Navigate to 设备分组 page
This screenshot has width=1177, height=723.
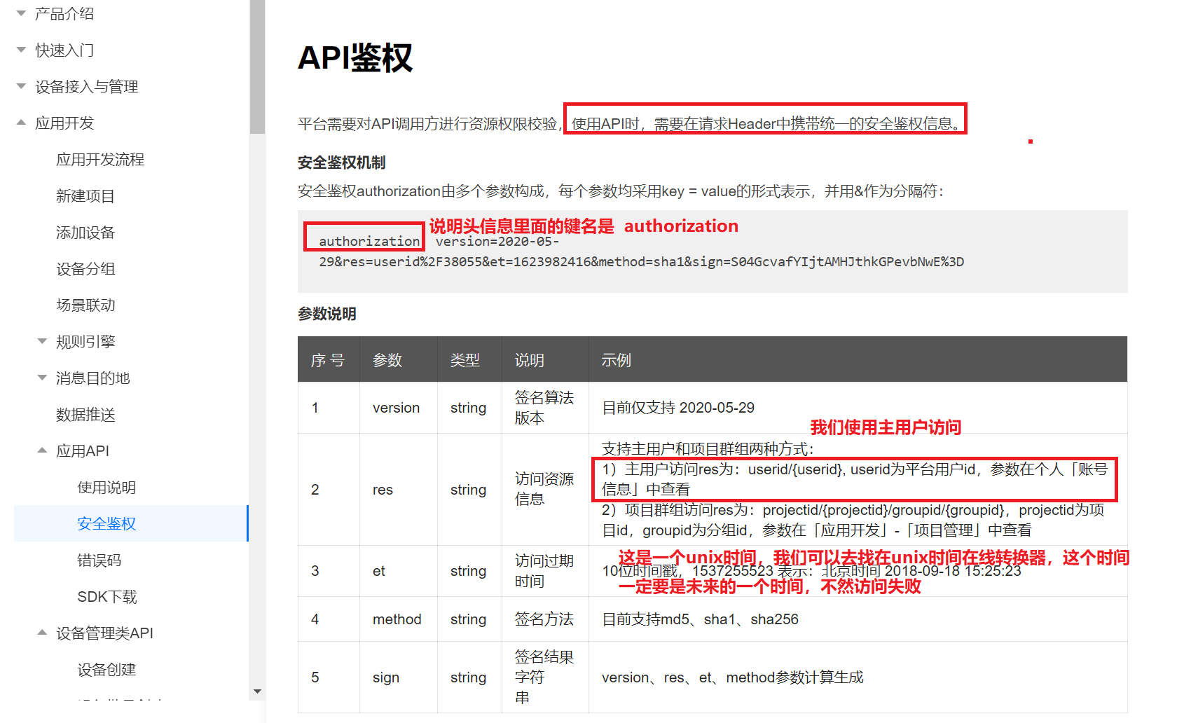(x=85, y=269)
